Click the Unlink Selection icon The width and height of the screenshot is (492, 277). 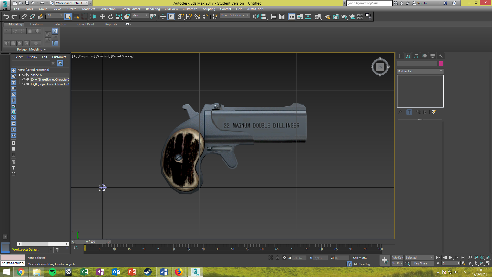pos(32,17)
